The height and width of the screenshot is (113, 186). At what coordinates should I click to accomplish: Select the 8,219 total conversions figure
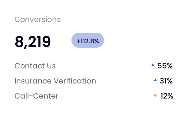tap(33, 42)
